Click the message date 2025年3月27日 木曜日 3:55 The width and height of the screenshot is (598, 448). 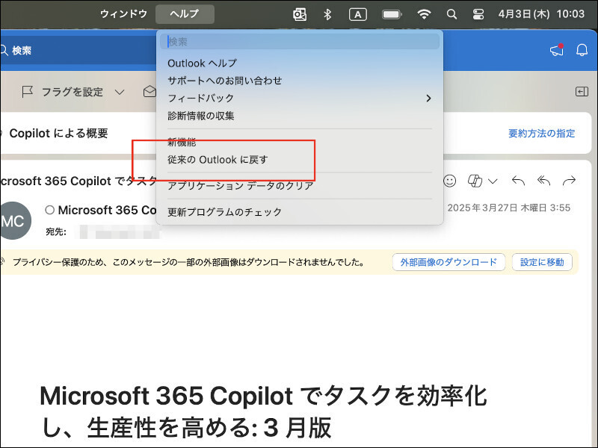(509, 208)
